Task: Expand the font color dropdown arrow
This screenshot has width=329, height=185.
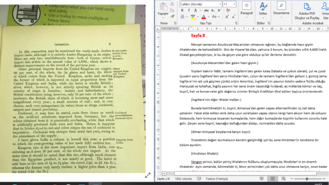Action: tap(208, 17)
